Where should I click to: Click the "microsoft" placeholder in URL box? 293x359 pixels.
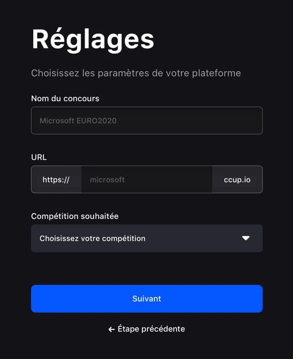(x=107, y=179)
